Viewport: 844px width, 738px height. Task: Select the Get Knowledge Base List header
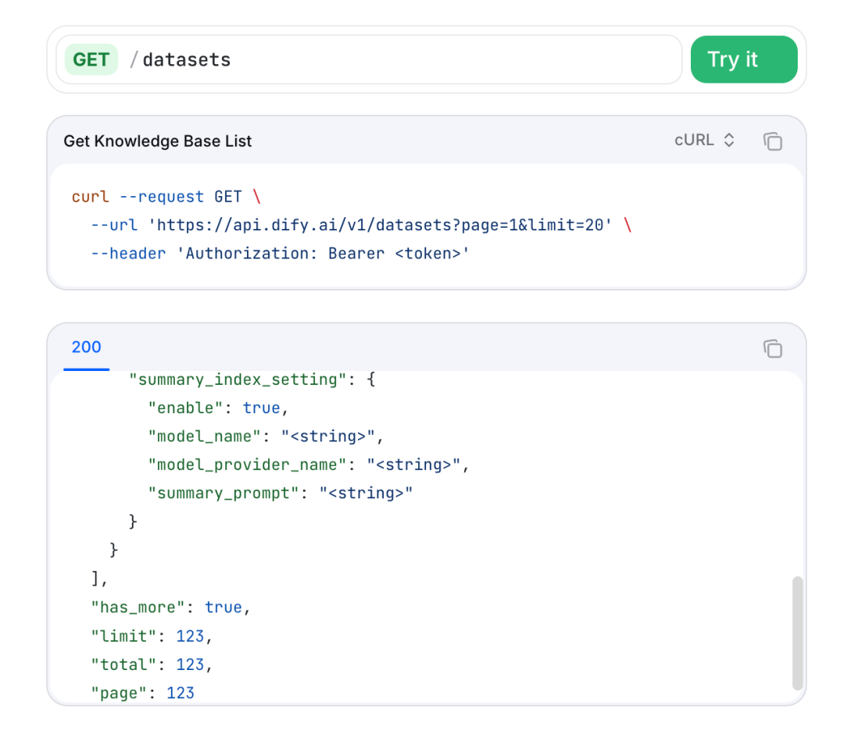coord(157,141)
